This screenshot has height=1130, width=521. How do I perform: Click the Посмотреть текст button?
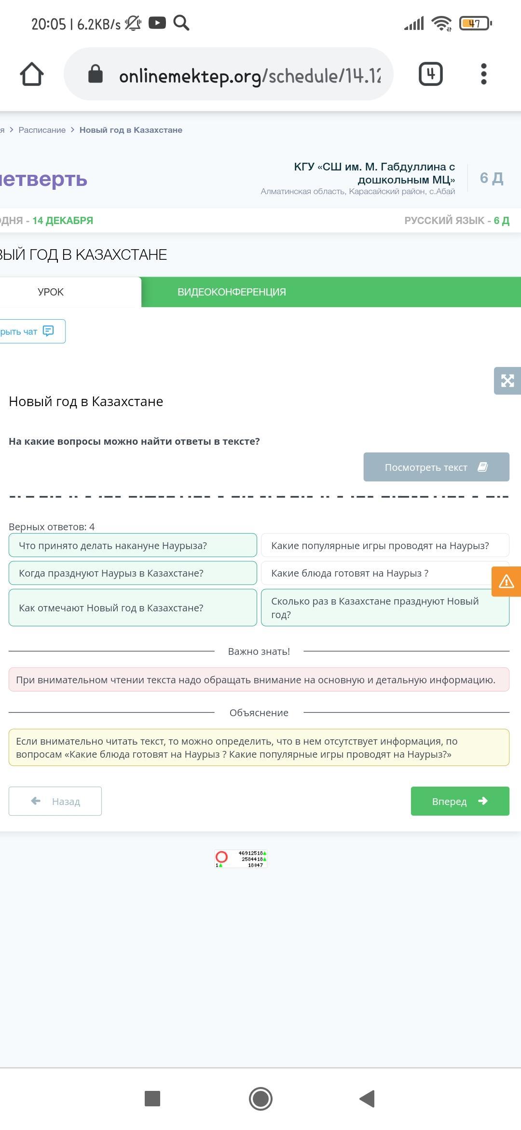coord(436,467)
